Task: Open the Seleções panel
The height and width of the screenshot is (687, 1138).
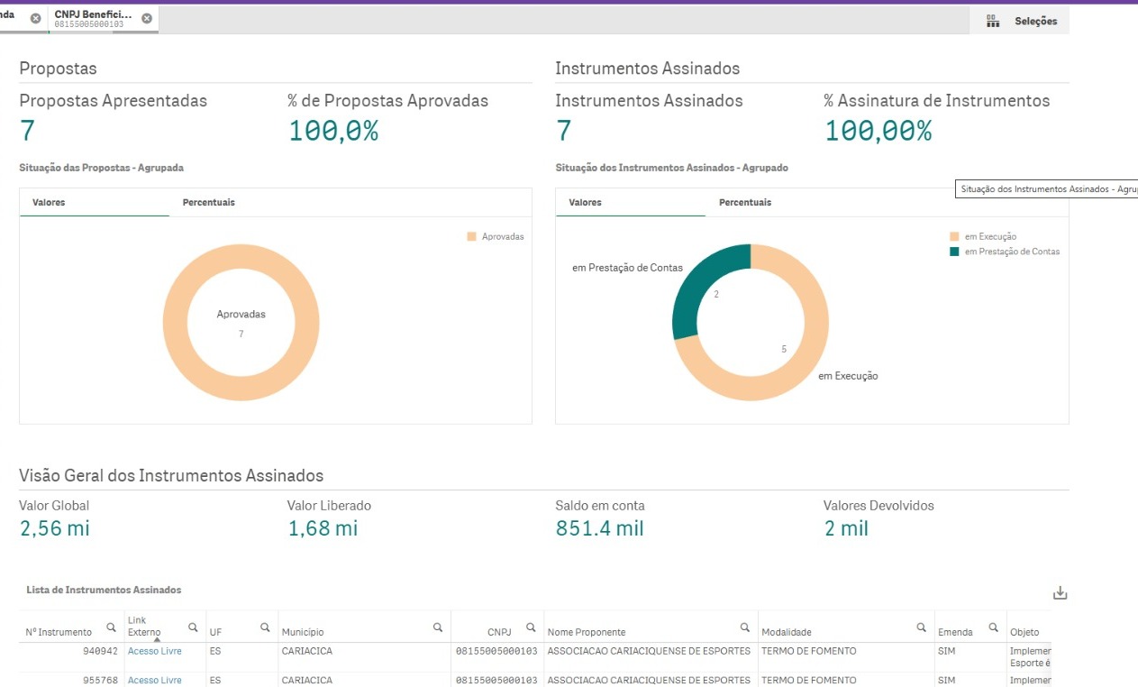Action: (x=1024, y=21)
